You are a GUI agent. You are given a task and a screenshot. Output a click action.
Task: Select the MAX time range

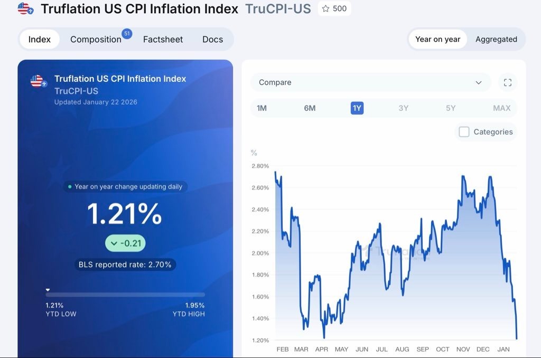point(501,108)
